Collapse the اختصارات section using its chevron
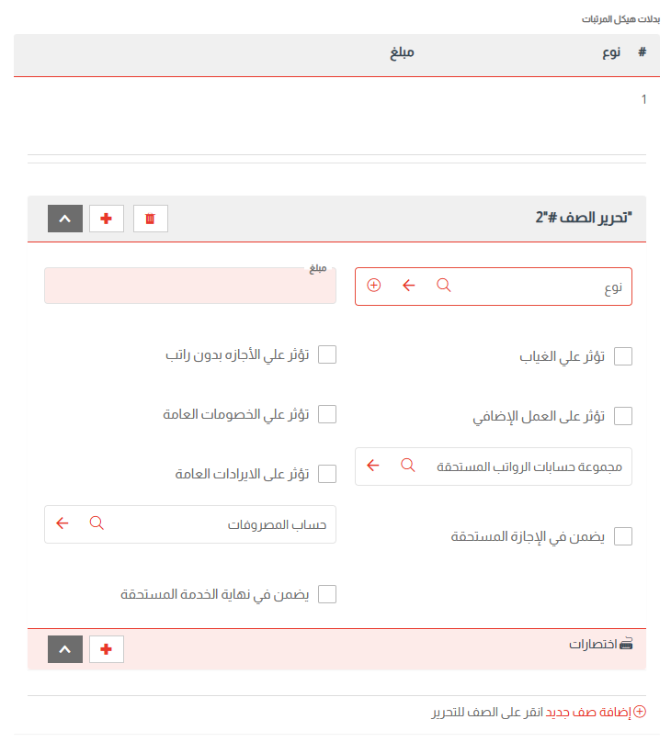The height and width of the screenshot is (742, 671). coord(64,648)
